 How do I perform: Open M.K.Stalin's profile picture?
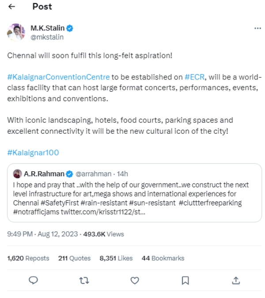click(x=16, y=33)
